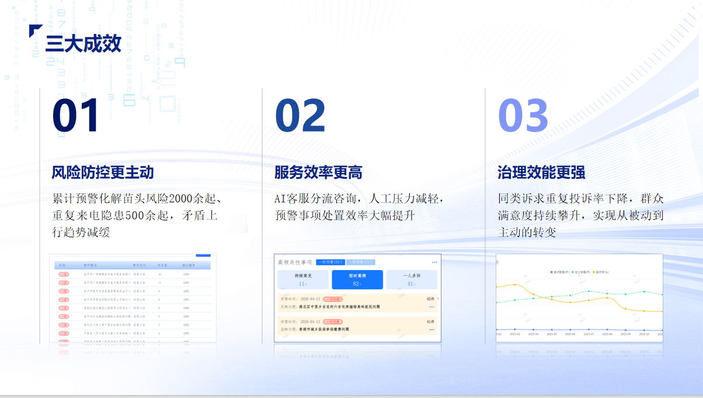The image size is (703, 398).
Task: Open the ellipsis under 41件 count
Action: pyautogui.click(x=431, y=330)
